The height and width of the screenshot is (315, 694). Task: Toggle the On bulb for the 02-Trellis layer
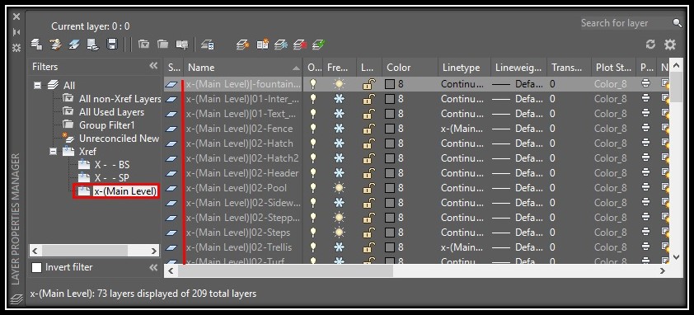[313, 247]
